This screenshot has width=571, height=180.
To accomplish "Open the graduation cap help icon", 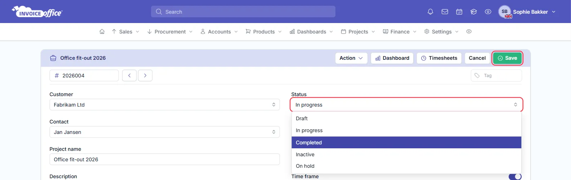I will click(x=474, y=12).
